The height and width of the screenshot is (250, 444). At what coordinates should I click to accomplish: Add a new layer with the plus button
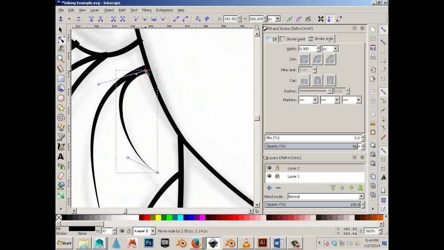pyautogui.click(x=269, y=188)
